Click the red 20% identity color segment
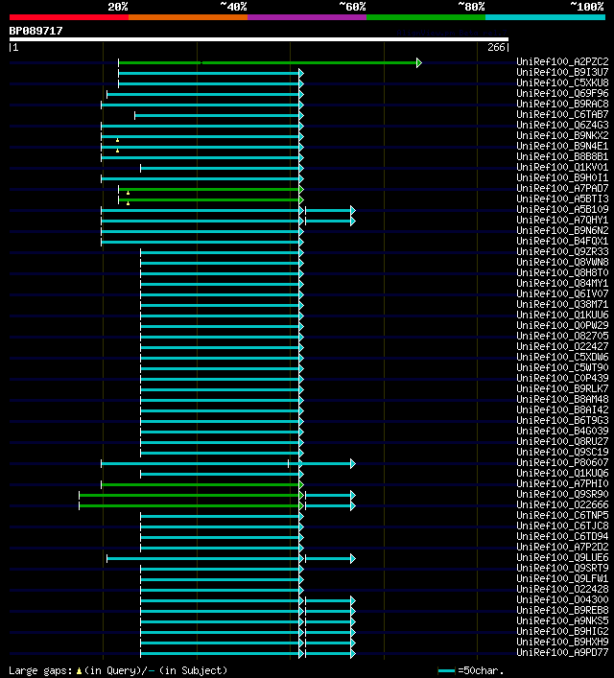 click(x=69, y=17)
